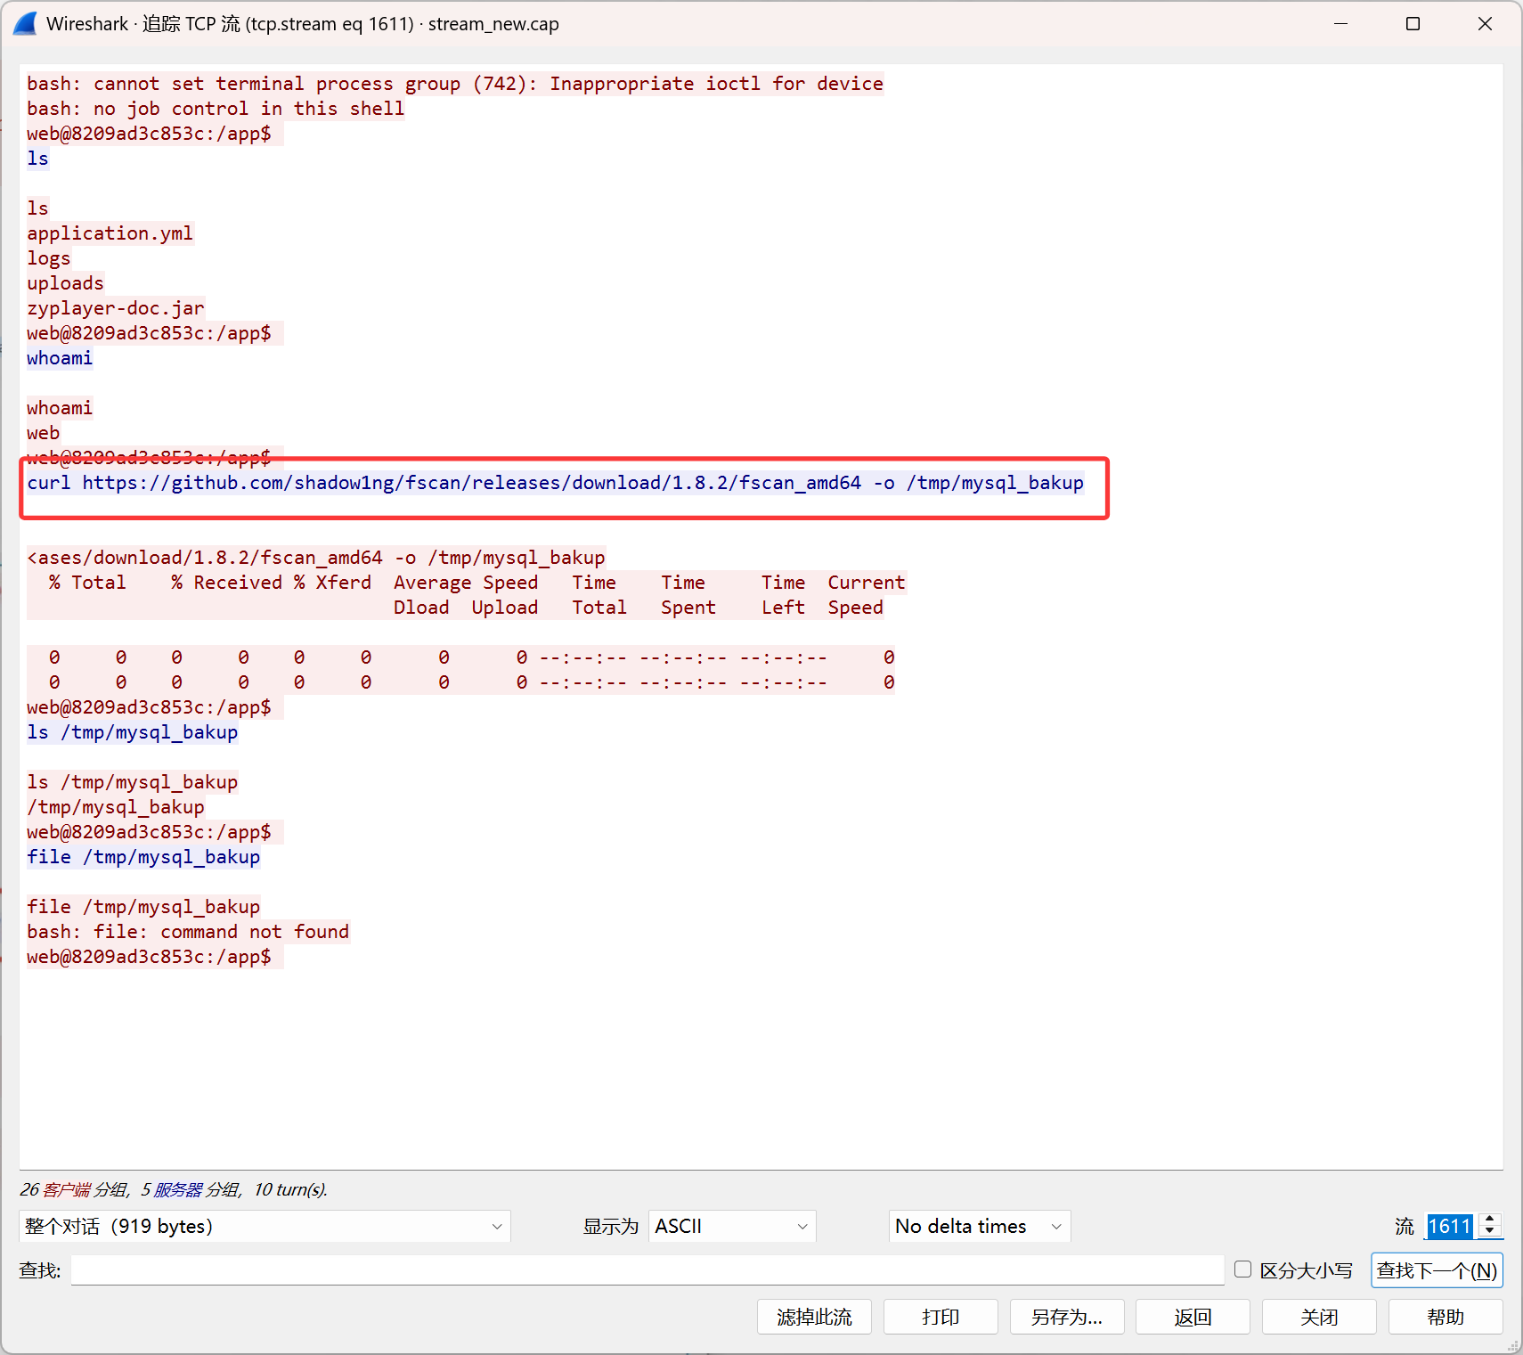Click the 关闭 close button
The image size is (1523, 1355).
pos(1319,1317)
